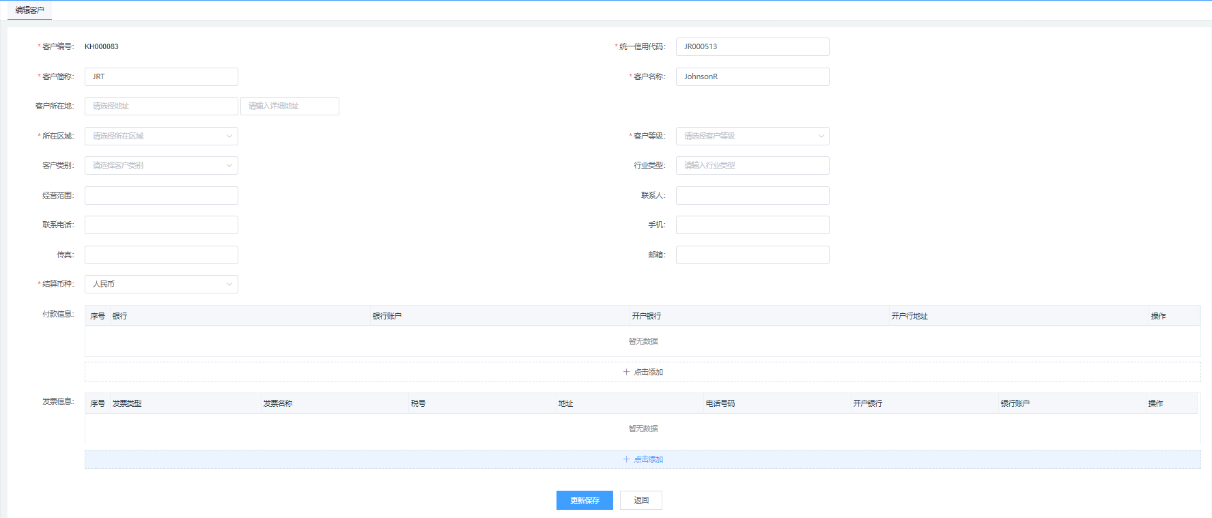Click the 手机 input field
The width and height of the screenshot is (1212, 518).
(x=752, y=225)
